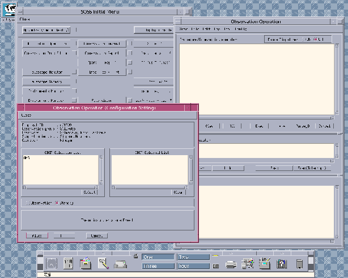Click Clear button under OBE Selected List
The image size is (348, 278).
[x=178, y=192]
